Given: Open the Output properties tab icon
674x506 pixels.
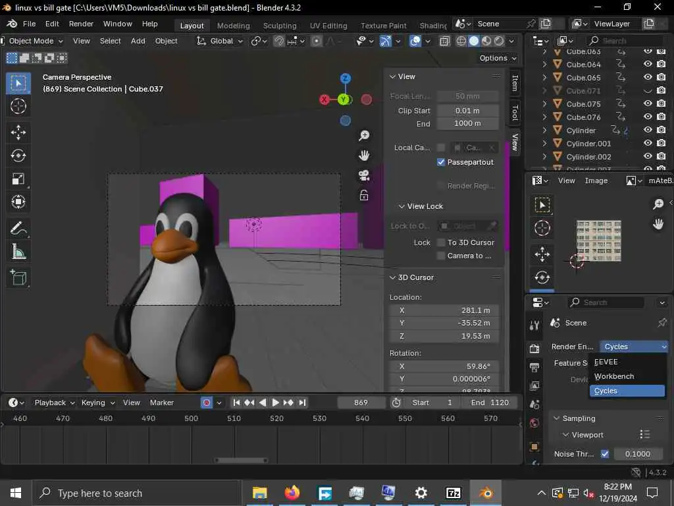Looking at the screenshot, I should tap(534, 367).
